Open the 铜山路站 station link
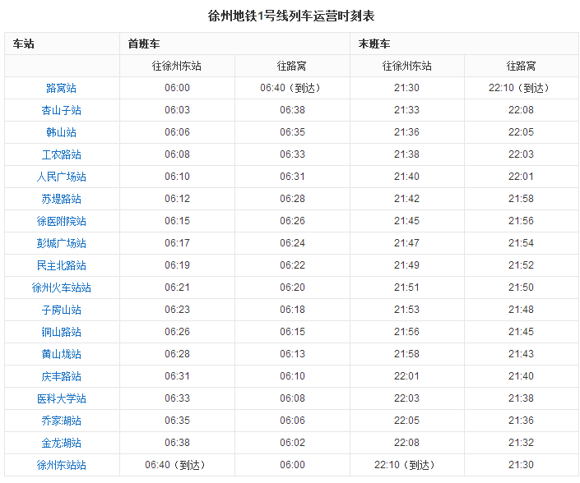580x483 pixels. point(62,332)
